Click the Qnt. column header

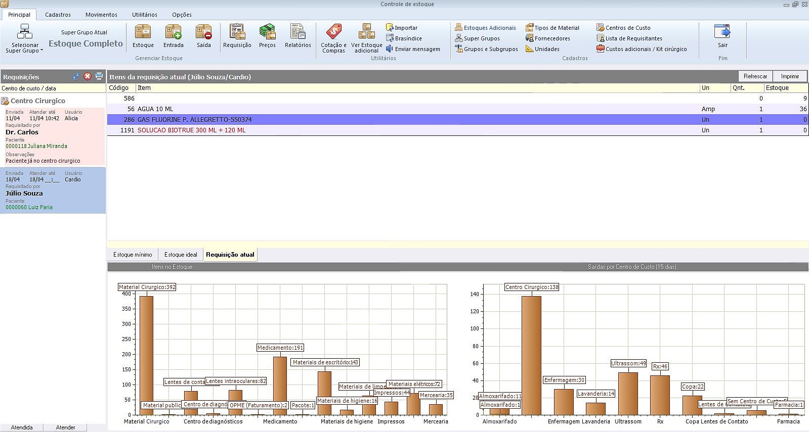coord(747,88)
